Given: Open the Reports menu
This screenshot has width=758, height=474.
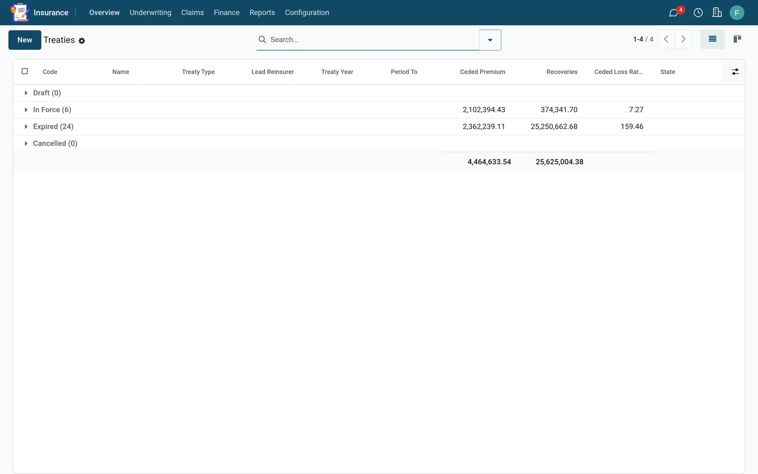Looking at the screenshot, I should (262, 13).
